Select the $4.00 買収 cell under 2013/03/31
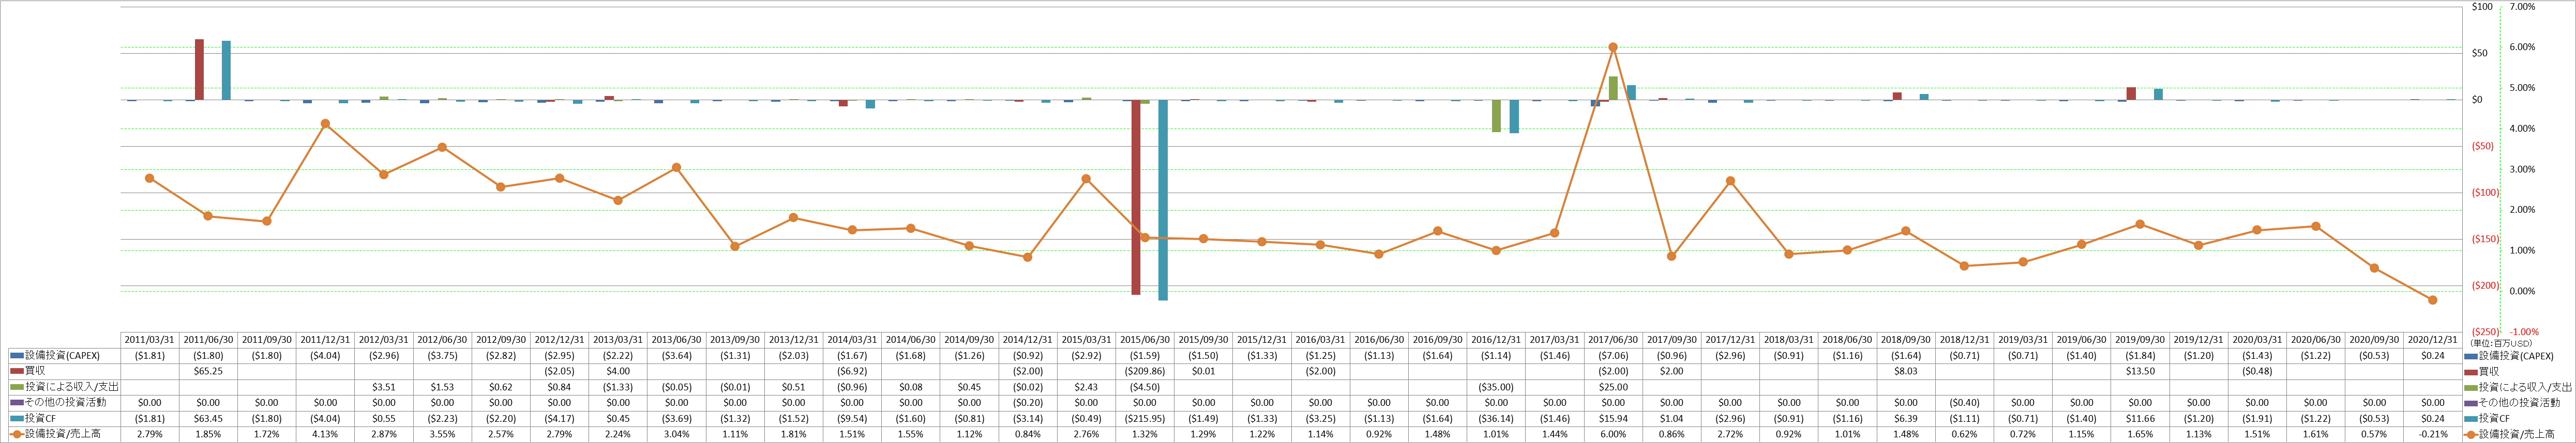 pos(618,371)
